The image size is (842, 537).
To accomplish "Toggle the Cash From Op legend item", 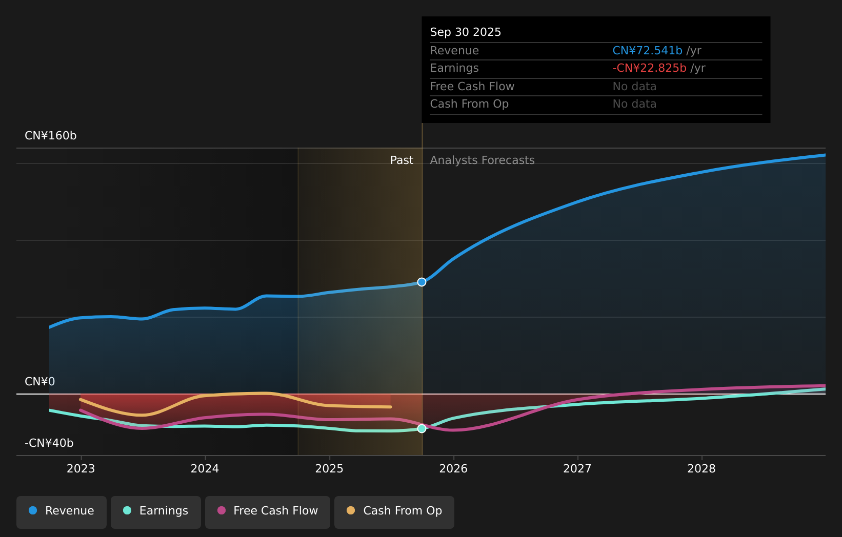I will click(394, 512).
